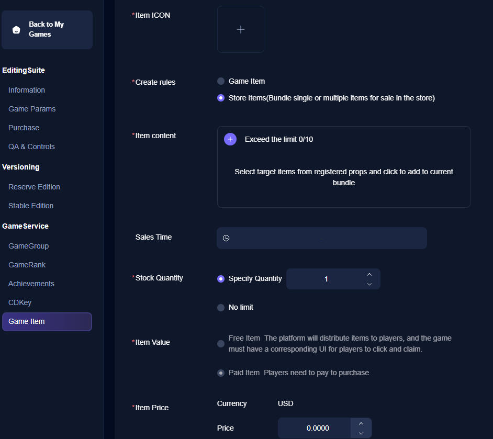Choose No limit stock quantity option
The height and width of the screenshot is (439, 493).
point(221,308)
